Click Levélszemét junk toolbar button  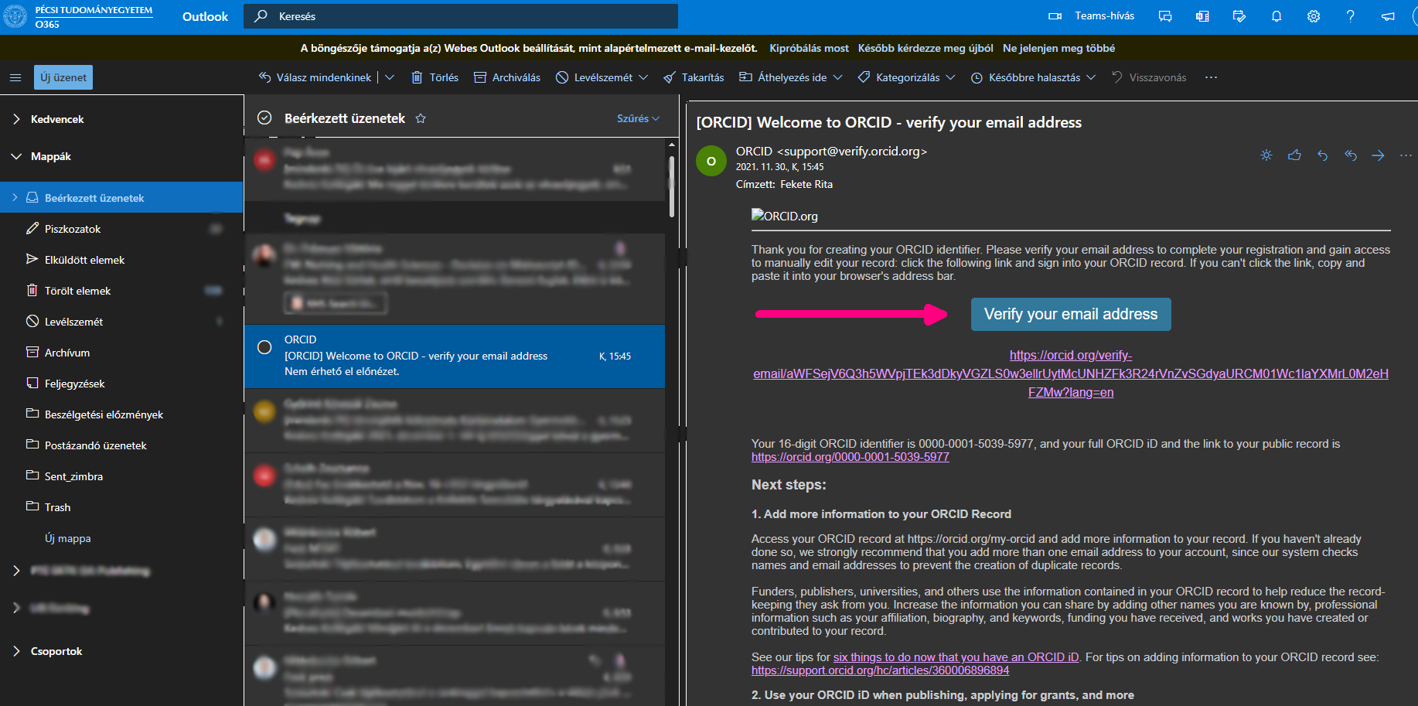594,77
